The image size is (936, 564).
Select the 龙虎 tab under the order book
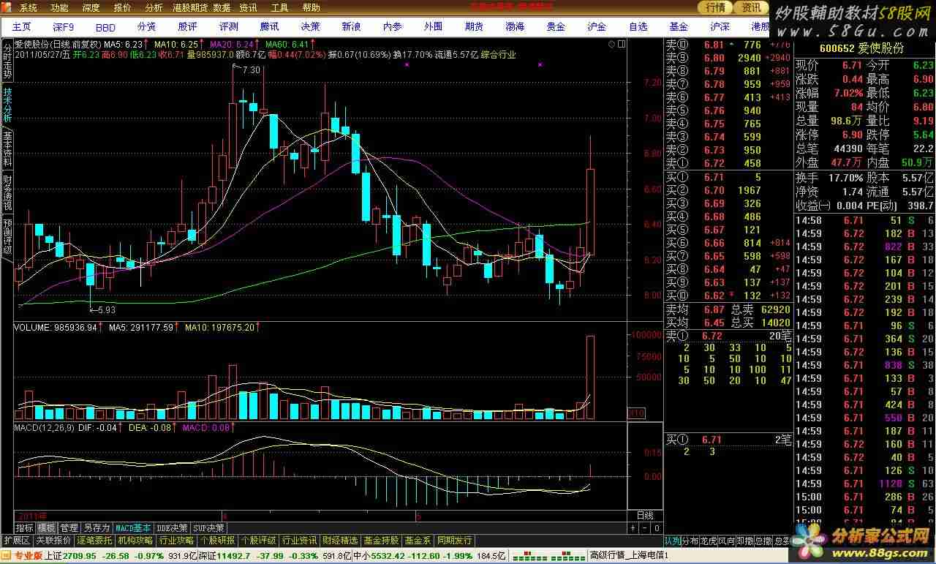(708, 541)
